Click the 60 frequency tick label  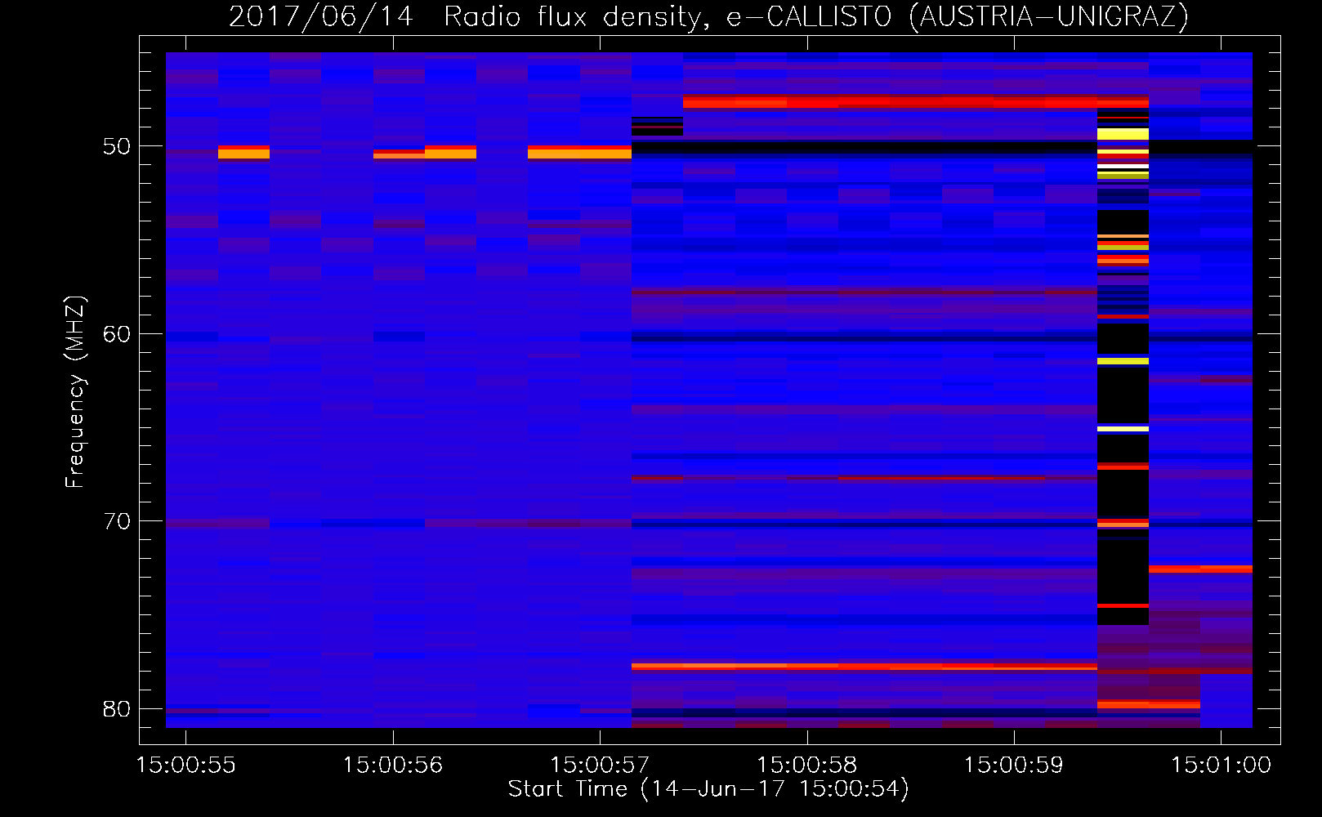[x=117, y=334]
